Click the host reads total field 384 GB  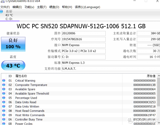pyautogui.click(x=148, y=33)
